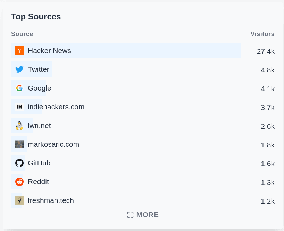Viewport: 284px width, 231px height.
Task: Click the Reddit source label
Action: tap(38, 181)
